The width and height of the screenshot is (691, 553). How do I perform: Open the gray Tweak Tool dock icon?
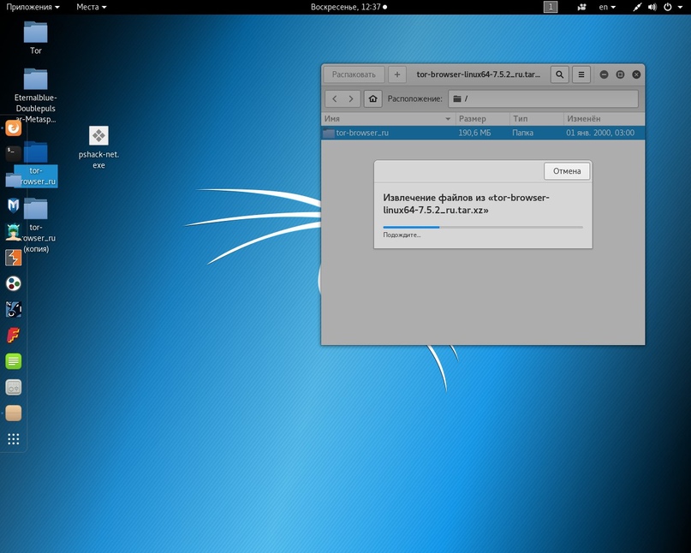(x=13, y=387)
